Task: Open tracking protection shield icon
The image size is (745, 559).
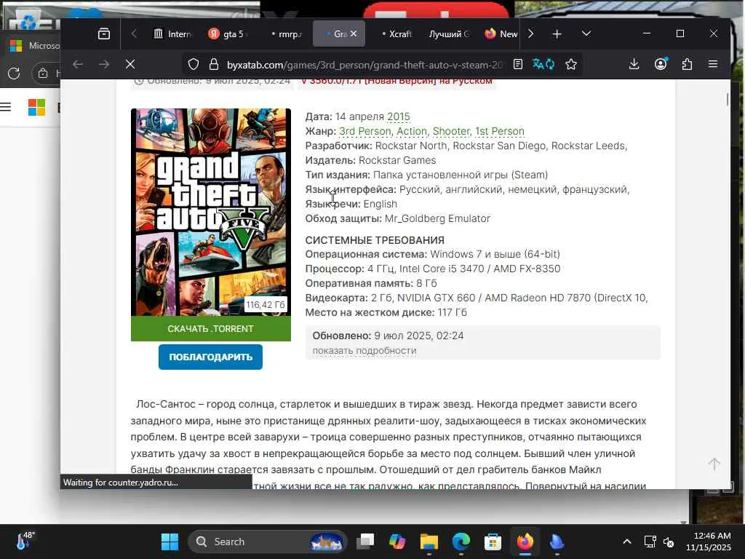Action: [x=194, y=64]
